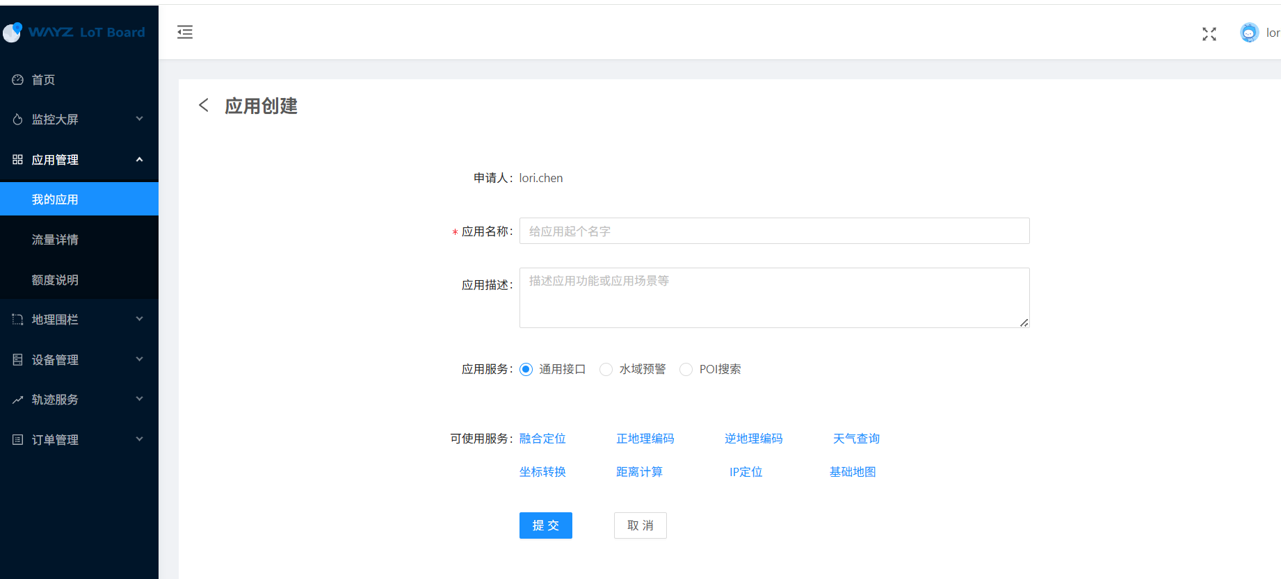Viewport: 1281px width, 579px height.
Task: Collapse the 应用管理 submenu chevron
Action: (x=139, y=159)
